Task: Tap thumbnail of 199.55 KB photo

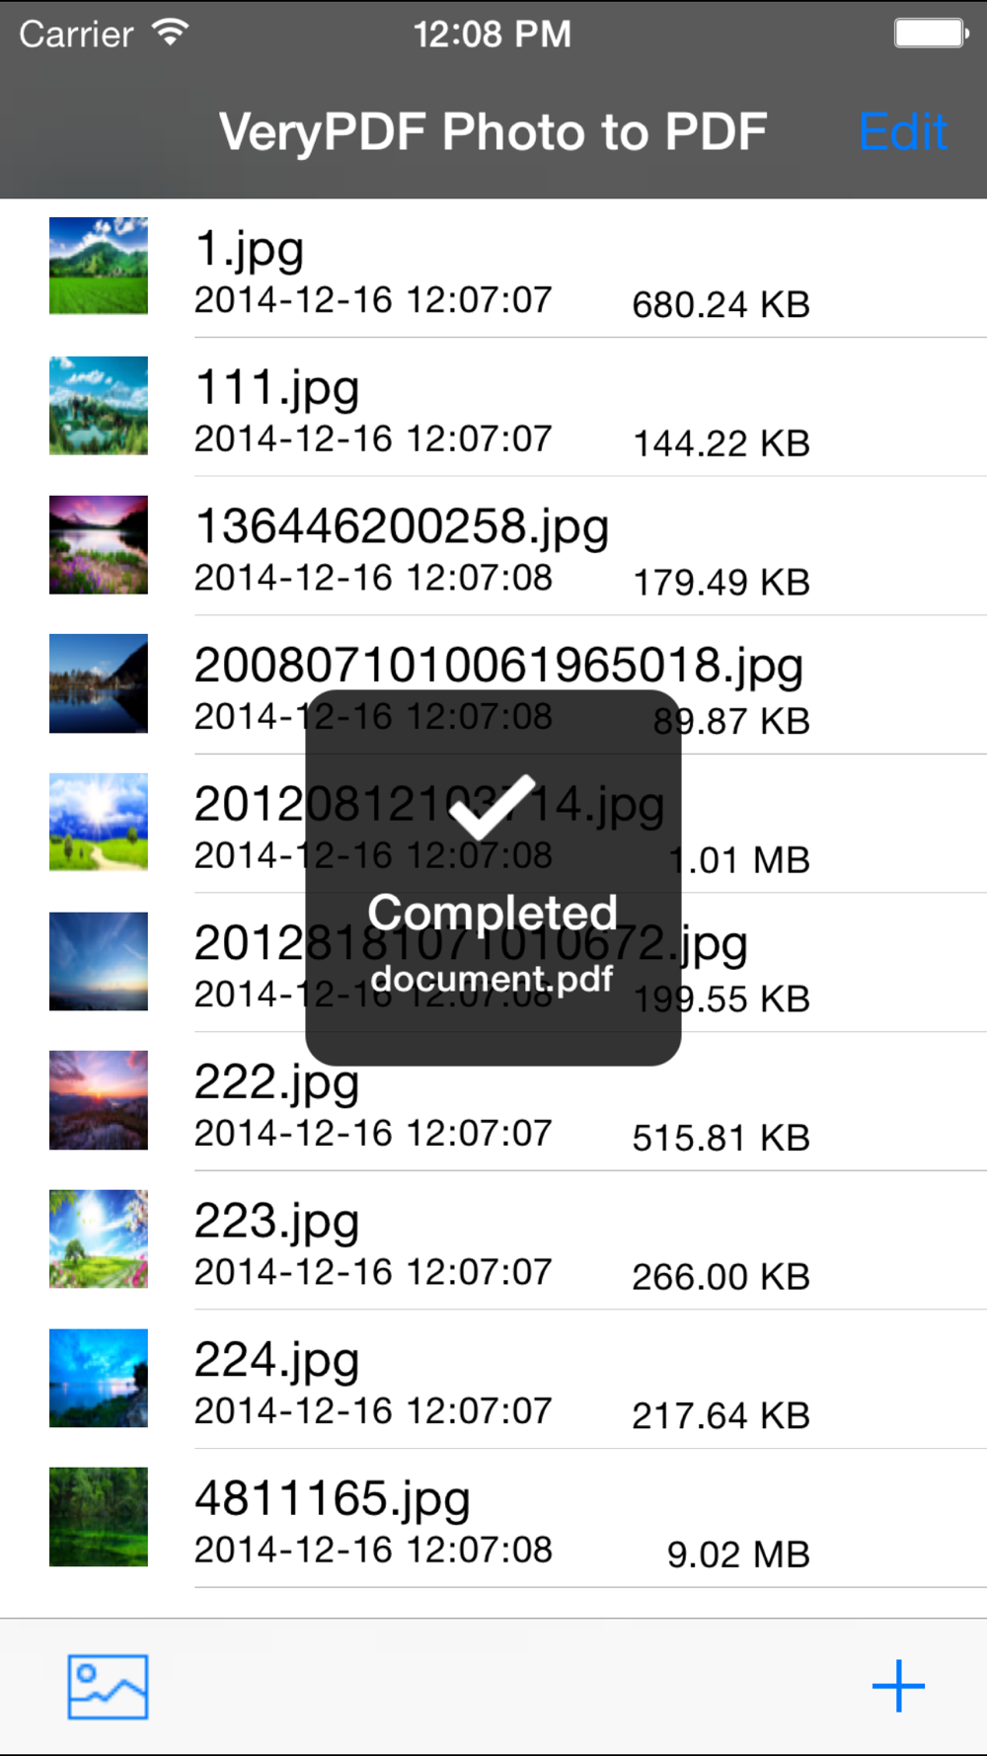Action: coord(99,961)
